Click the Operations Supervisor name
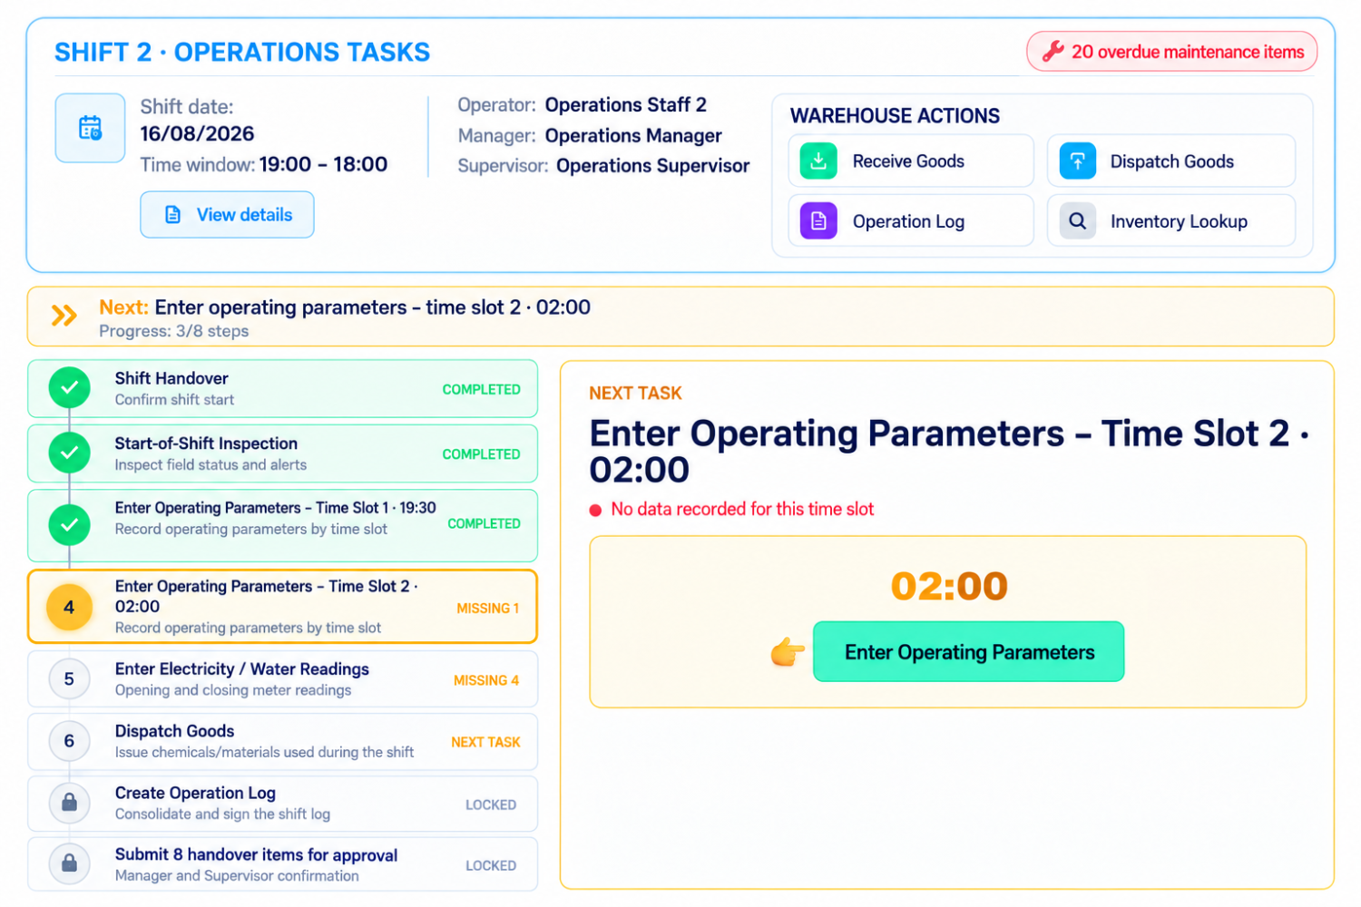Viewport: 1361px width, 907px height. [x=653, y=166]
